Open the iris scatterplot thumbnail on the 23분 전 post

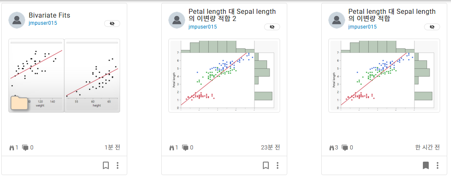(223, 76)
